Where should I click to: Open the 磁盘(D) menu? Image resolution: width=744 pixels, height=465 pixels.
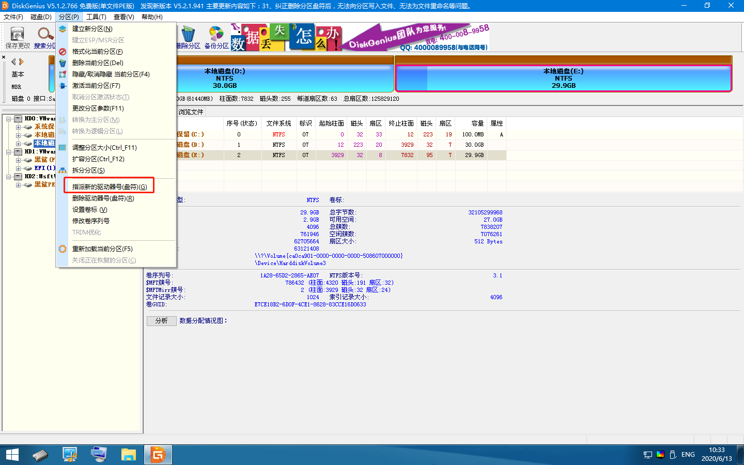41,17
